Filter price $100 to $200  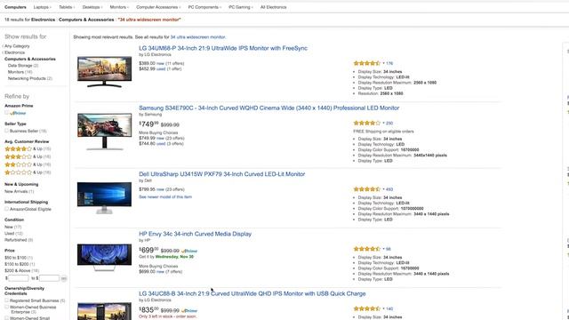click(x=20, y=264)
